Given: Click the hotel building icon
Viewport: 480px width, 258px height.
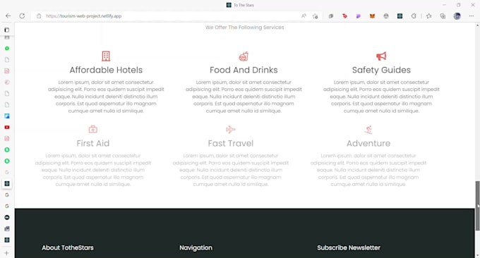Looking at the screenshot, I should [106, 56].
